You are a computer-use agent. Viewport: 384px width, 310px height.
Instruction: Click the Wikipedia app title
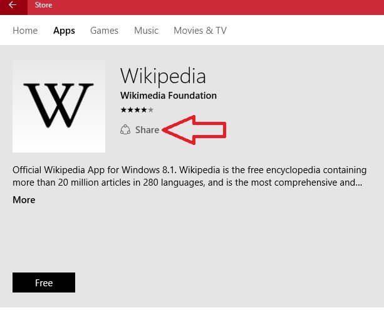click(163, 76)
